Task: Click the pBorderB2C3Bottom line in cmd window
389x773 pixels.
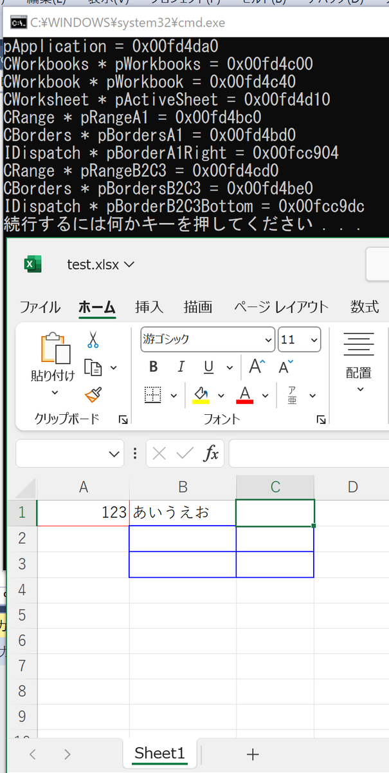Action: coord(185,207)
